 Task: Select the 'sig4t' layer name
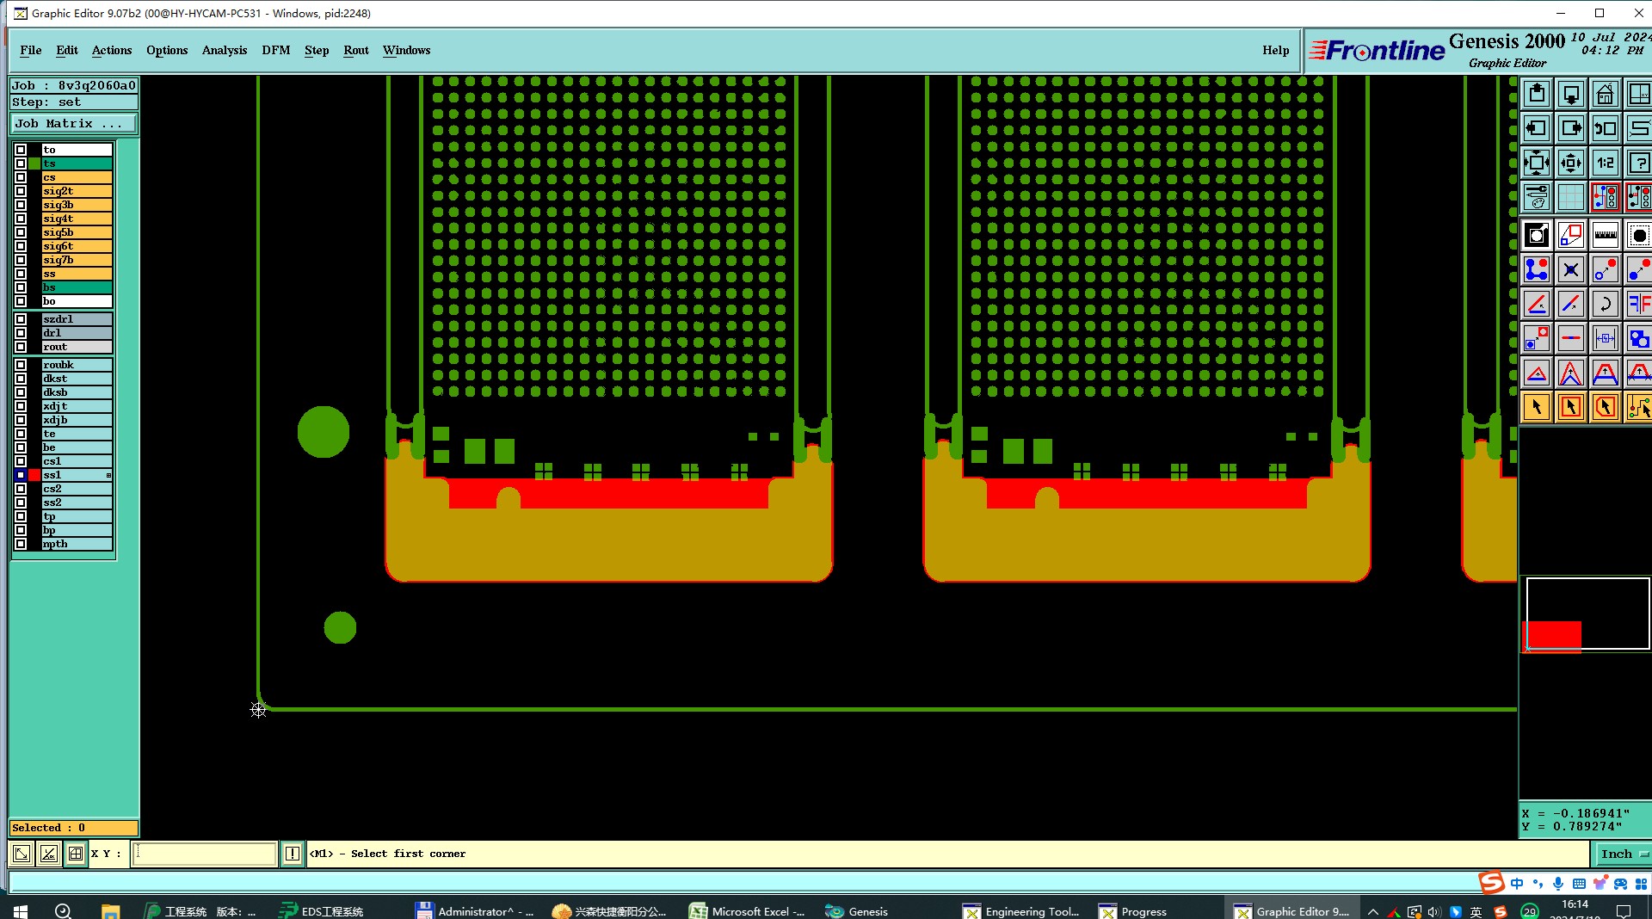pyautogui.click(x=77, y=219)
